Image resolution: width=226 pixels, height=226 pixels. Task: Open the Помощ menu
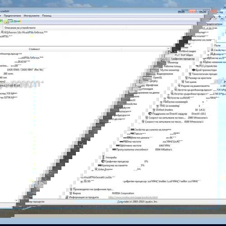(x=47, y=16)
